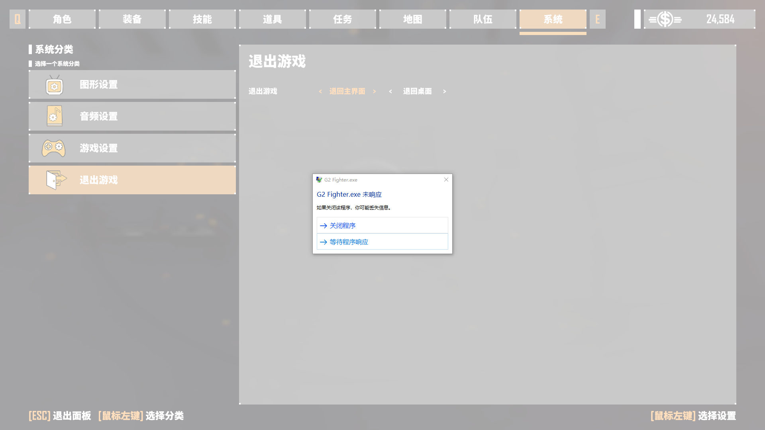Image resolution: width=765 pixels, height=430 pixels.
Task: Click the exit game door icon
Action: [56, 180]
